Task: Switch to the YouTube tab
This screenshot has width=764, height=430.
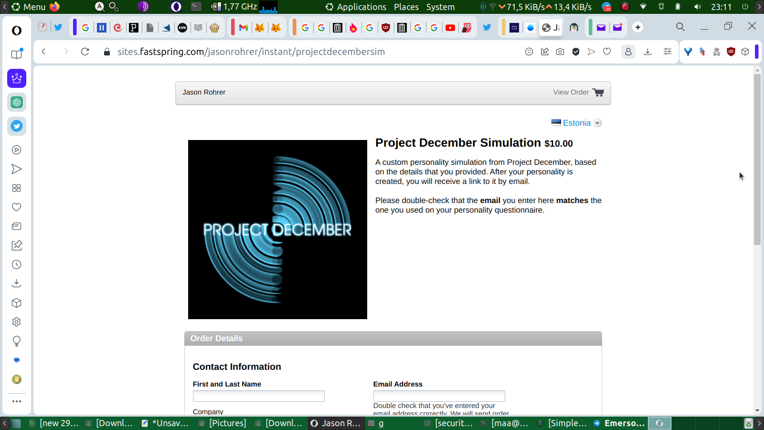Action: click(450, 28)
